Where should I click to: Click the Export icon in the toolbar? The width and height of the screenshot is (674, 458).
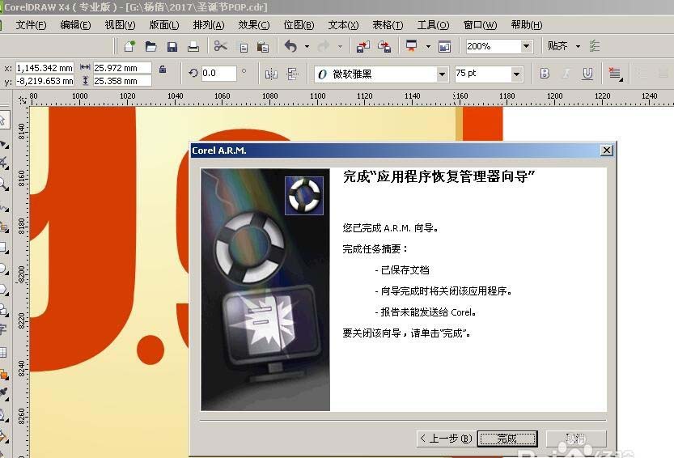384,46
